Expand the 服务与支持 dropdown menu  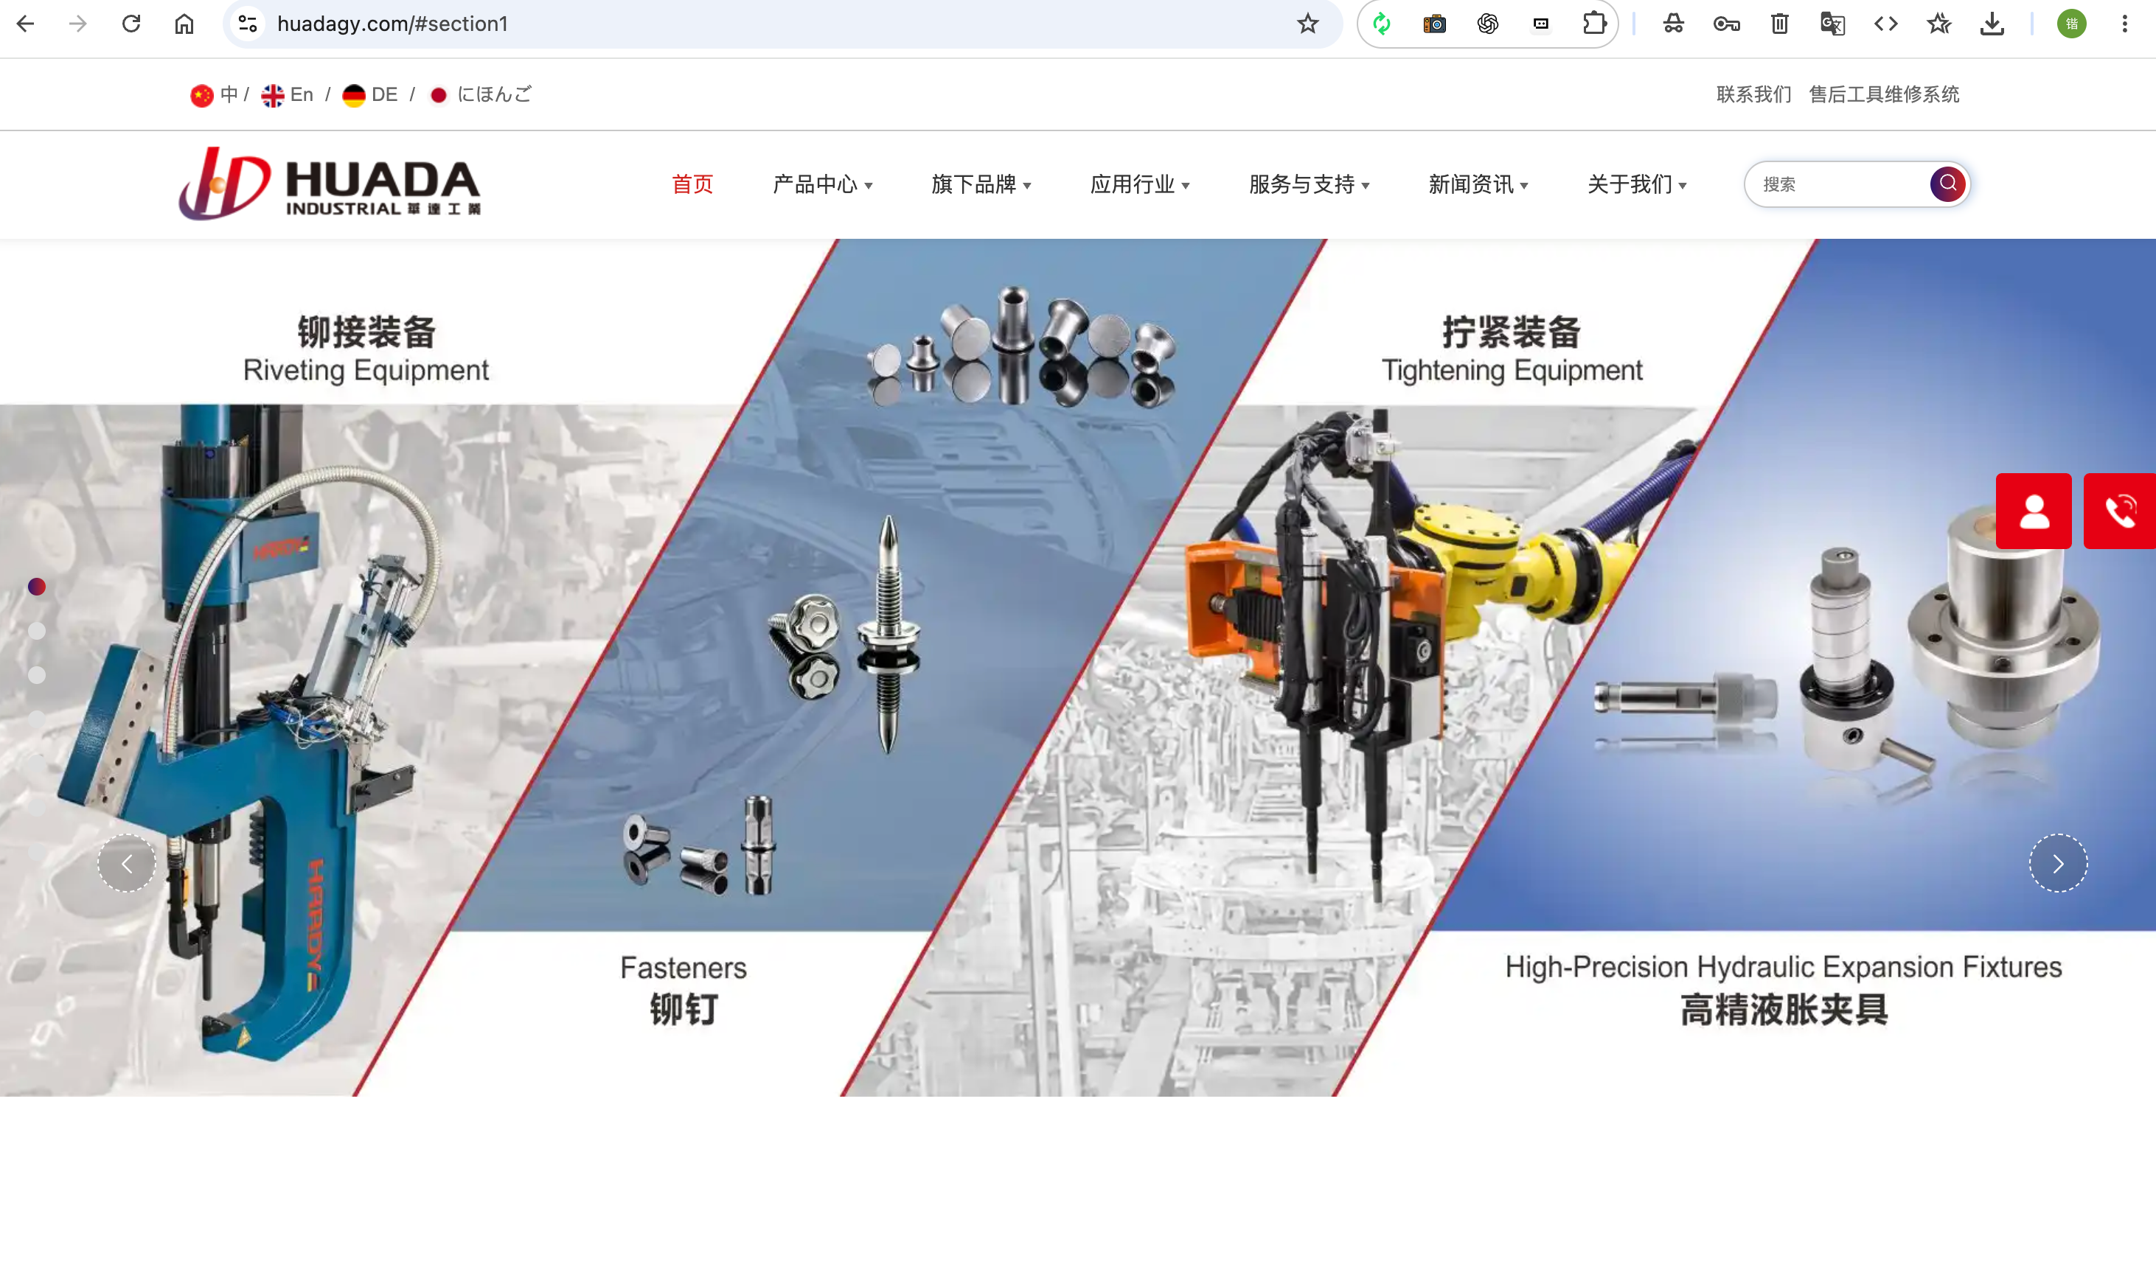click(x=1308, y=184)
